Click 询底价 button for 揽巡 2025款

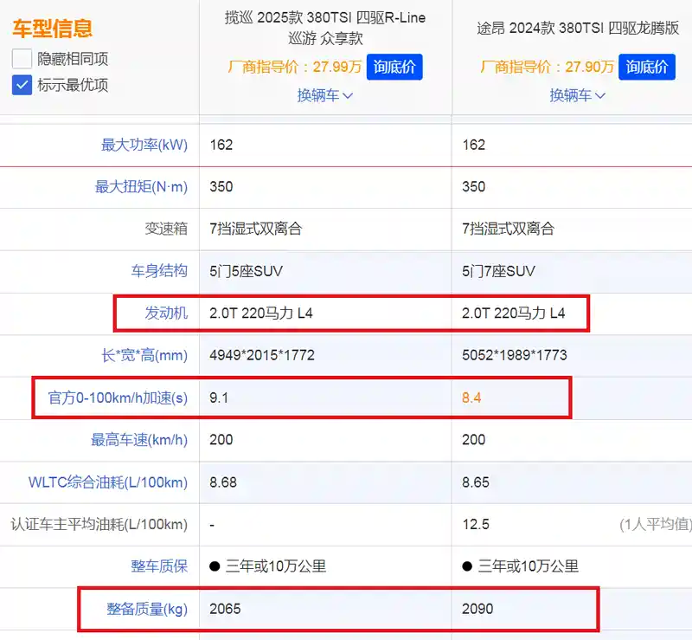394,68
